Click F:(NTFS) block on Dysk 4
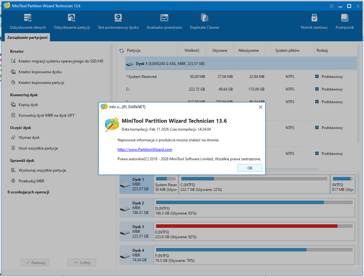The height and width of the screenshot is (277, 364). 254,255
